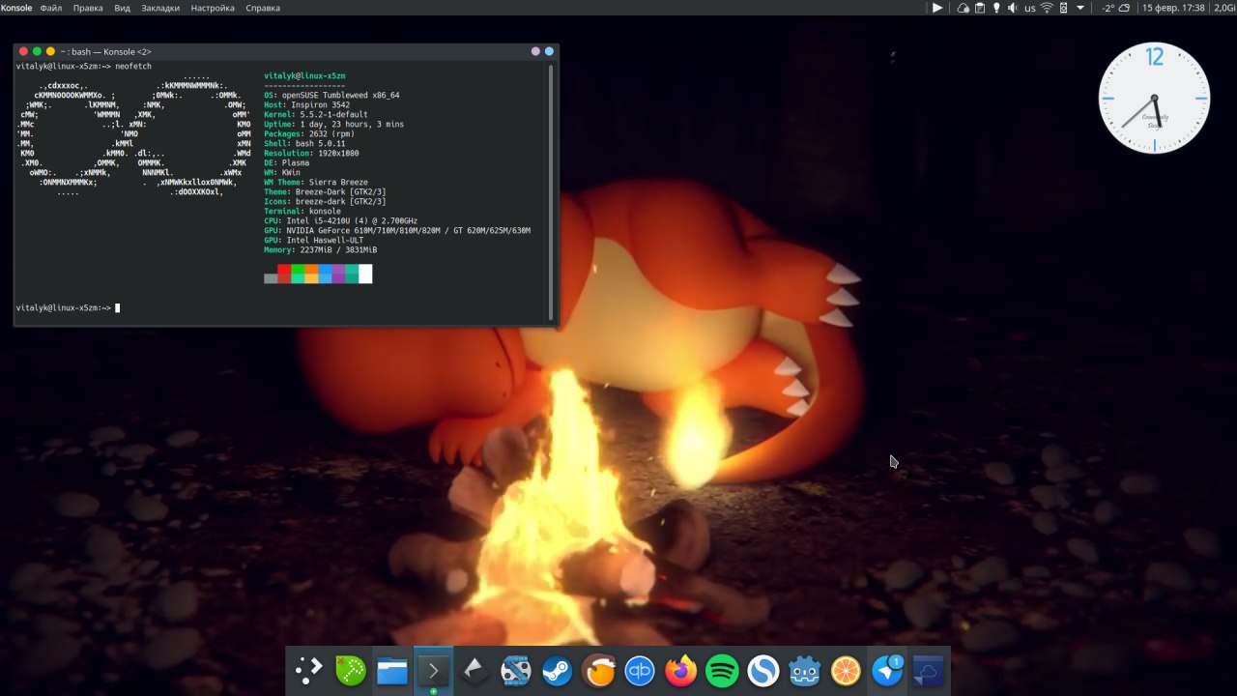The width and height of the screenshot is (1237, 696).
Task: Click the terminal prompt cursor line
Action: coord(68,307)
